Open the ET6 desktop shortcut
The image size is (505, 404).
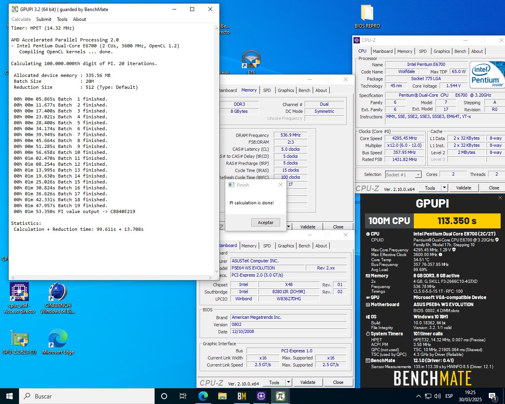point(251,62)
